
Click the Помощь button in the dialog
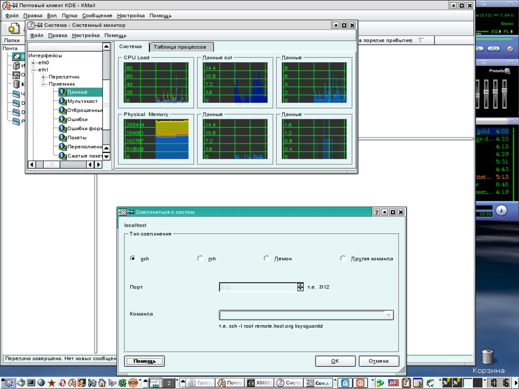144,361
